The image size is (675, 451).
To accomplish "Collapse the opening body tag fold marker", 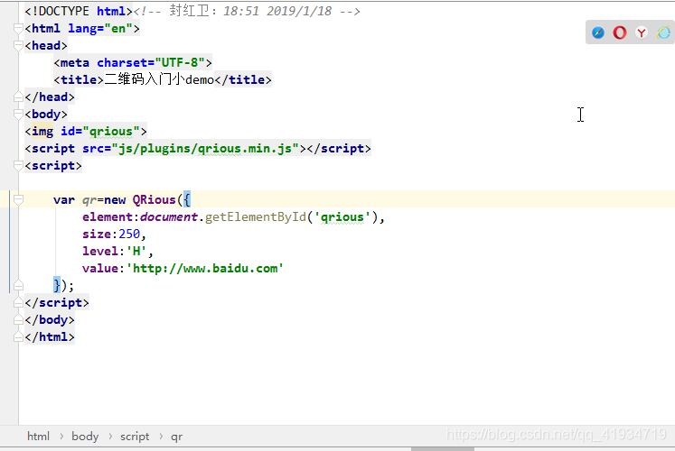I will pyautogui.click(x=18, y=115).
